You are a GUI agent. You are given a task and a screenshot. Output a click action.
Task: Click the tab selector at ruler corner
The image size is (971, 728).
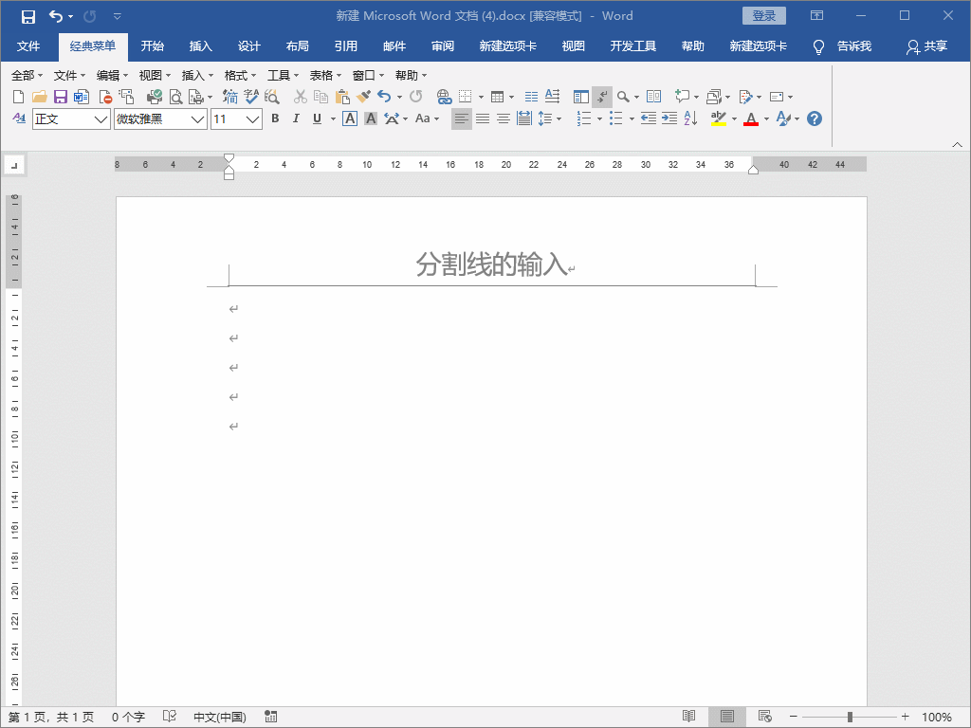(14, 165)
